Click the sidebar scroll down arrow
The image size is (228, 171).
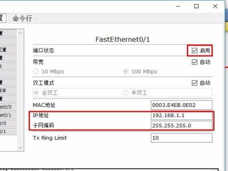pos(21,148)
